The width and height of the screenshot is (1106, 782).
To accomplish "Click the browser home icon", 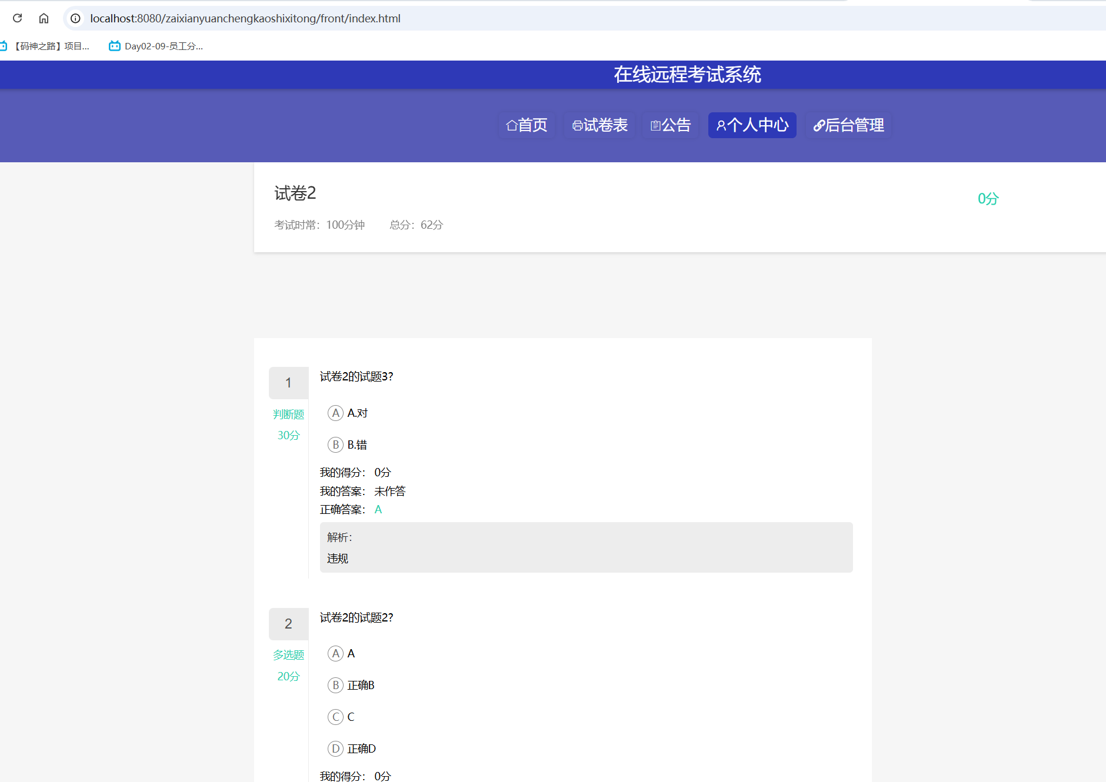I will click(44, 18).
